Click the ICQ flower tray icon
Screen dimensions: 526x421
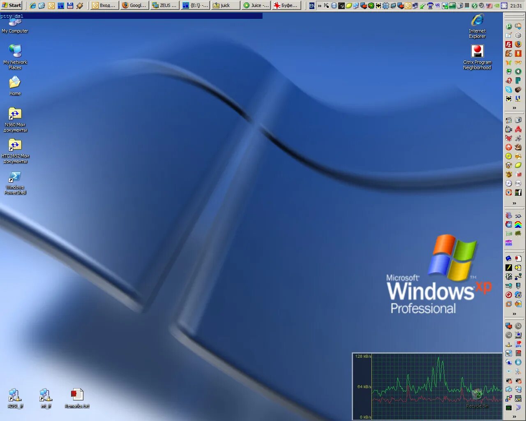pos(371,6)
